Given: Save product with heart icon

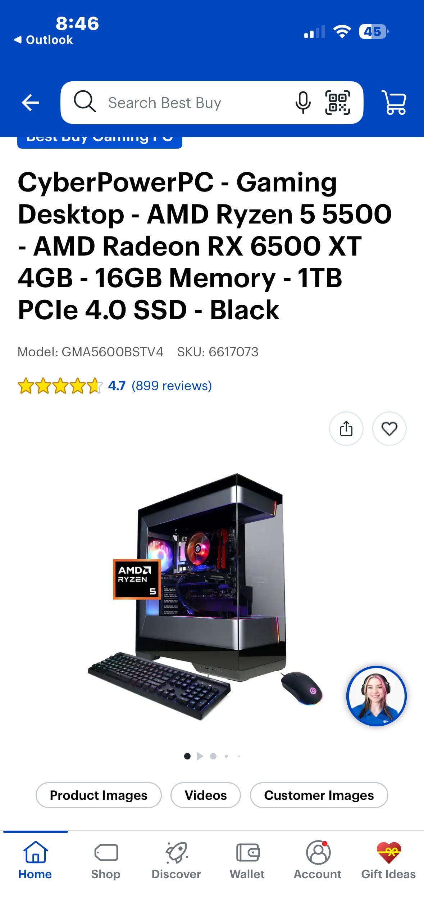Looking at the screenshot, I should tap(389, 429).
